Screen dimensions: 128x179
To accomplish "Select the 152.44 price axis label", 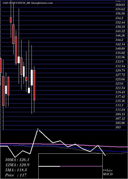I will click(120, 23).
